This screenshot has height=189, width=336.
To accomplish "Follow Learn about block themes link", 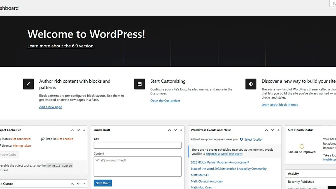I will click(x=280, y=105).
